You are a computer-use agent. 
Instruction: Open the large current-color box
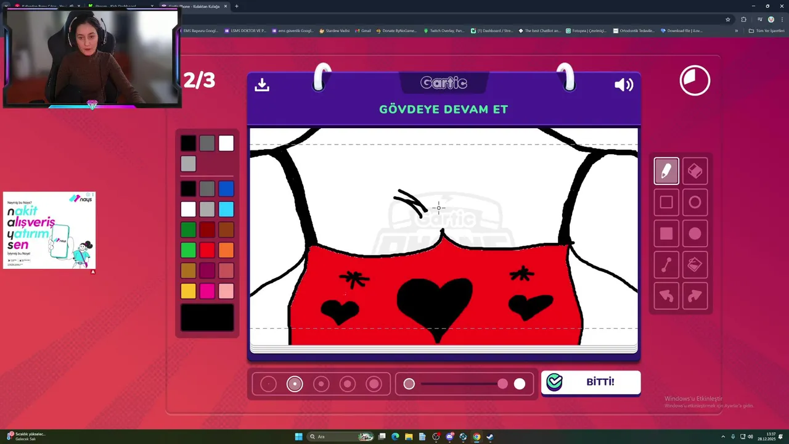[207, 318]
